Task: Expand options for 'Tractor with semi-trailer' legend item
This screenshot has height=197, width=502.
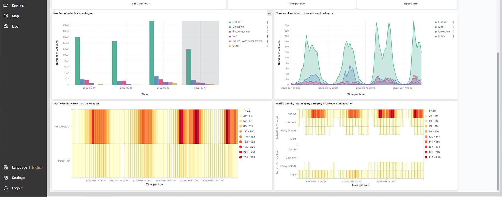Action: pyautogui.click(x=267, y=41)
